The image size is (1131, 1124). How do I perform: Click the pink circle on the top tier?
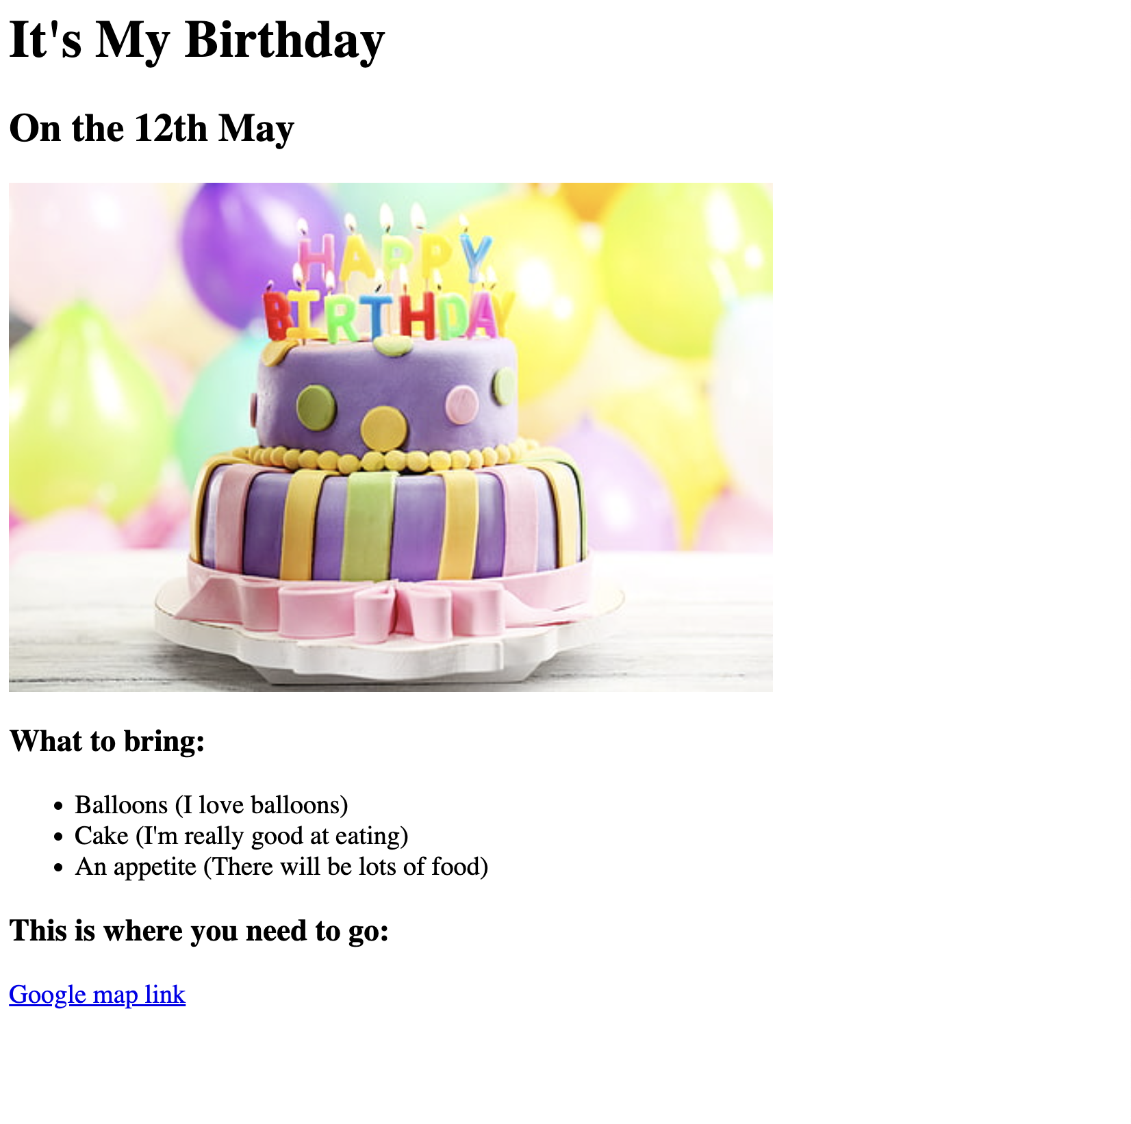(x=462, y=403)
